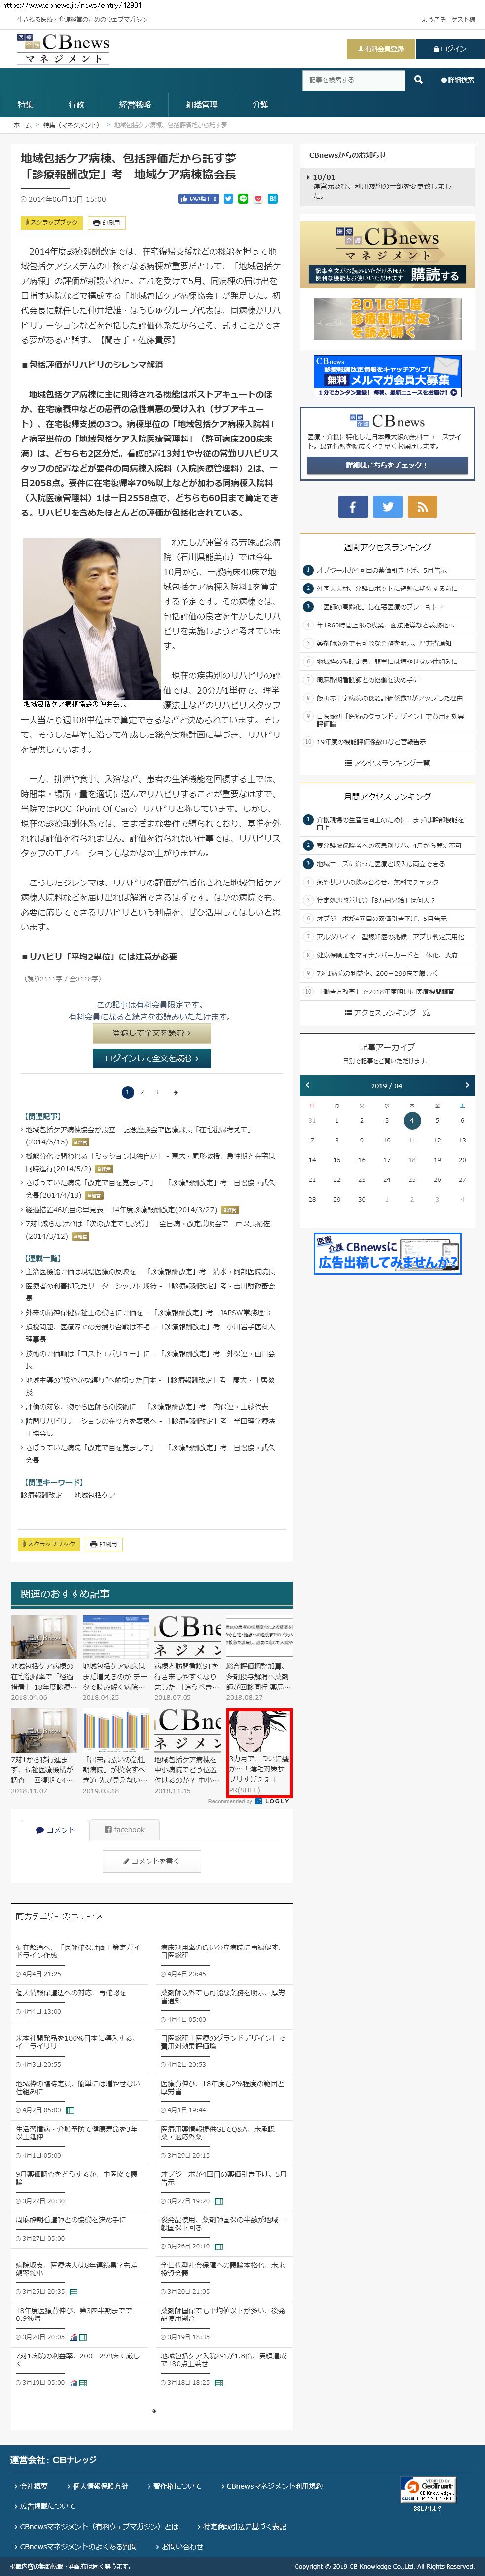Select highlighted day 4 in calendar
Viewport: 485px width, 2576px height.
tap(412, 1121)
